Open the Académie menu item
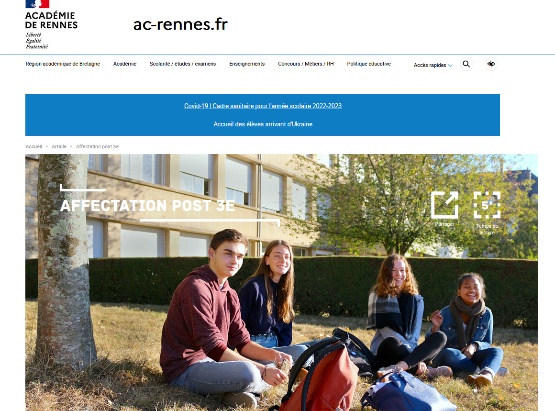 coord(124,64)
